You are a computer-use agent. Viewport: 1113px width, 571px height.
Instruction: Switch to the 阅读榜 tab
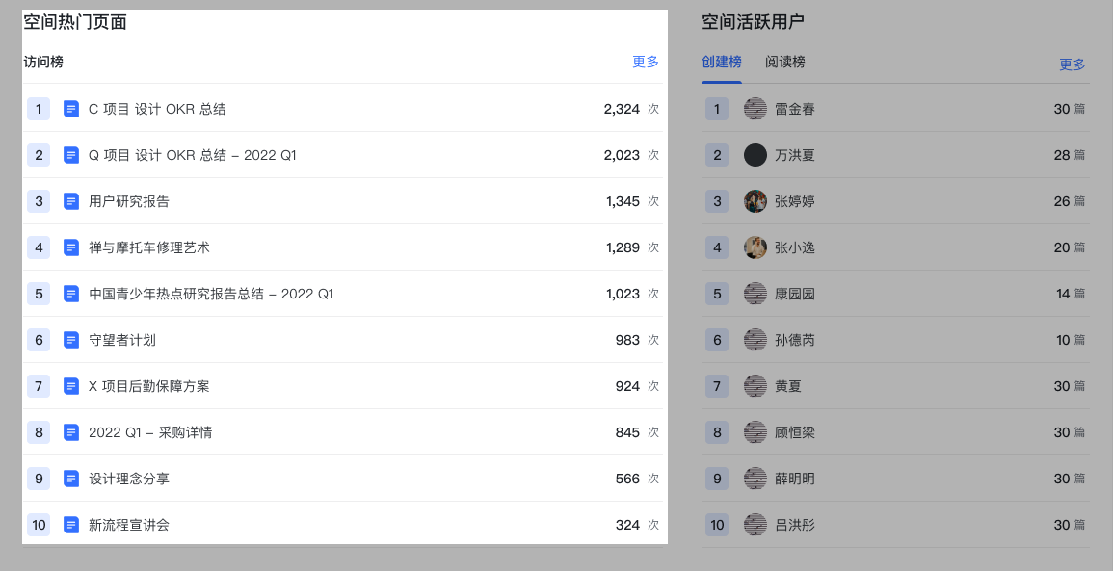point(784,62)
